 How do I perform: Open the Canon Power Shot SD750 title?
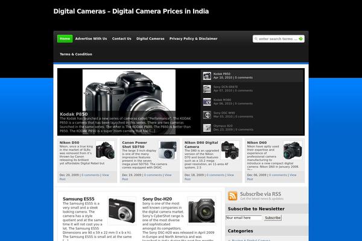pyautogui.click(x=133, y=145)
